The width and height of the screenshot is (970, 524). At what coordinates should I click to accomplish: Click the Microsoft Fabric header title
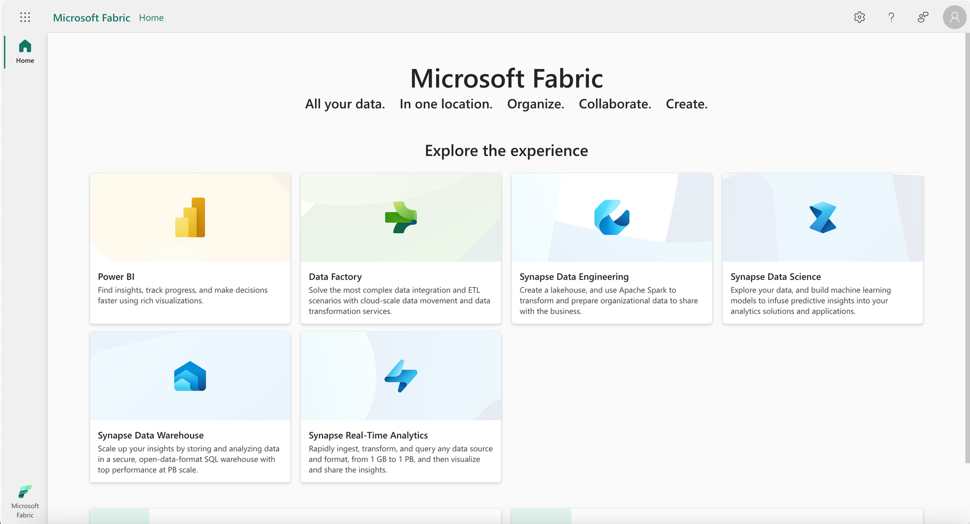(92, 18)
